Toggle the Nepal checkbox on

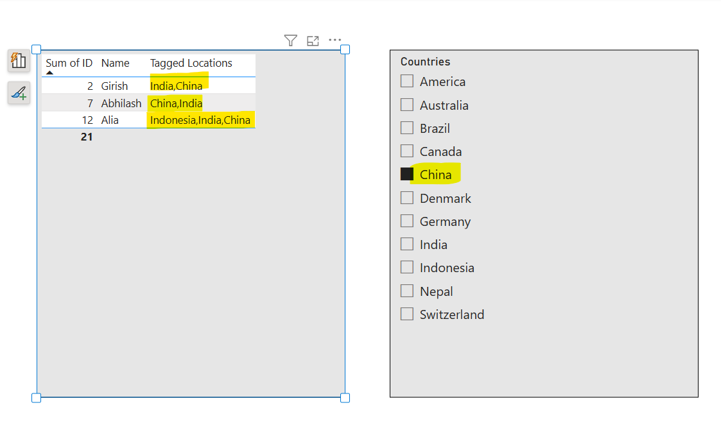pyautogui.click(x=406, y=291)
